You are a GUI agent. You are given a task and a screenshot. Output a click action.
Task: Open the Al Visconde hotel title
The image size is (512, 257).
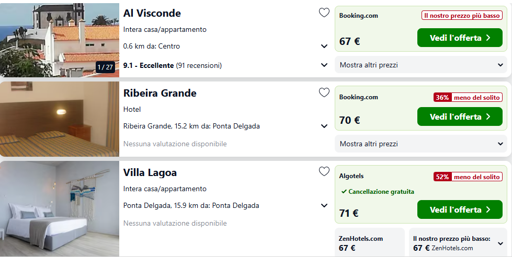click(152, 13)
